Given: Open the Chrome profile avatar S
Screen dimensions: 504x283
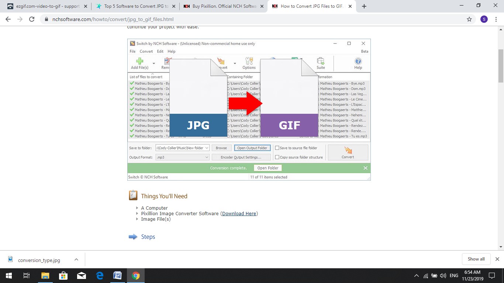Looking at the screenshot, I should tap(484, 19).
